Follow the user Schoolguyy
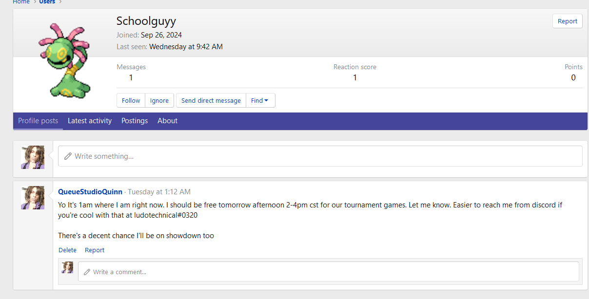Image resolution: width=589 pixels, height=299 pixels. pyautogui.click(x=131, y=100)
